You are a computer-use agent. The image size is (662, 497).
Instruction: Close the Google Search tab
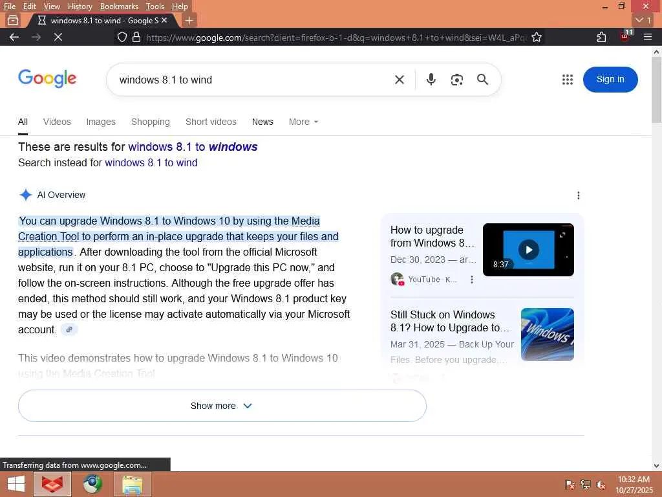[x=164, y=20]
